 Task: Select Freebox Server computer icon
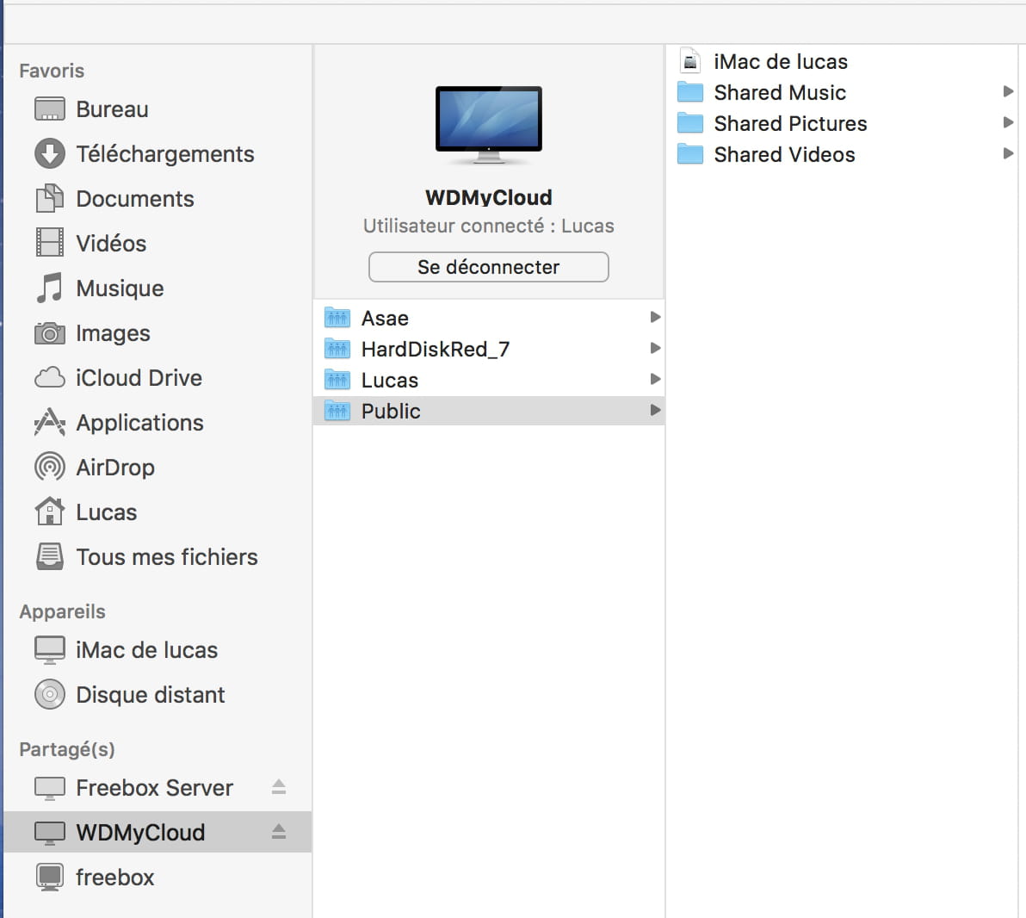pyautogui.click(x=50, y=788)
